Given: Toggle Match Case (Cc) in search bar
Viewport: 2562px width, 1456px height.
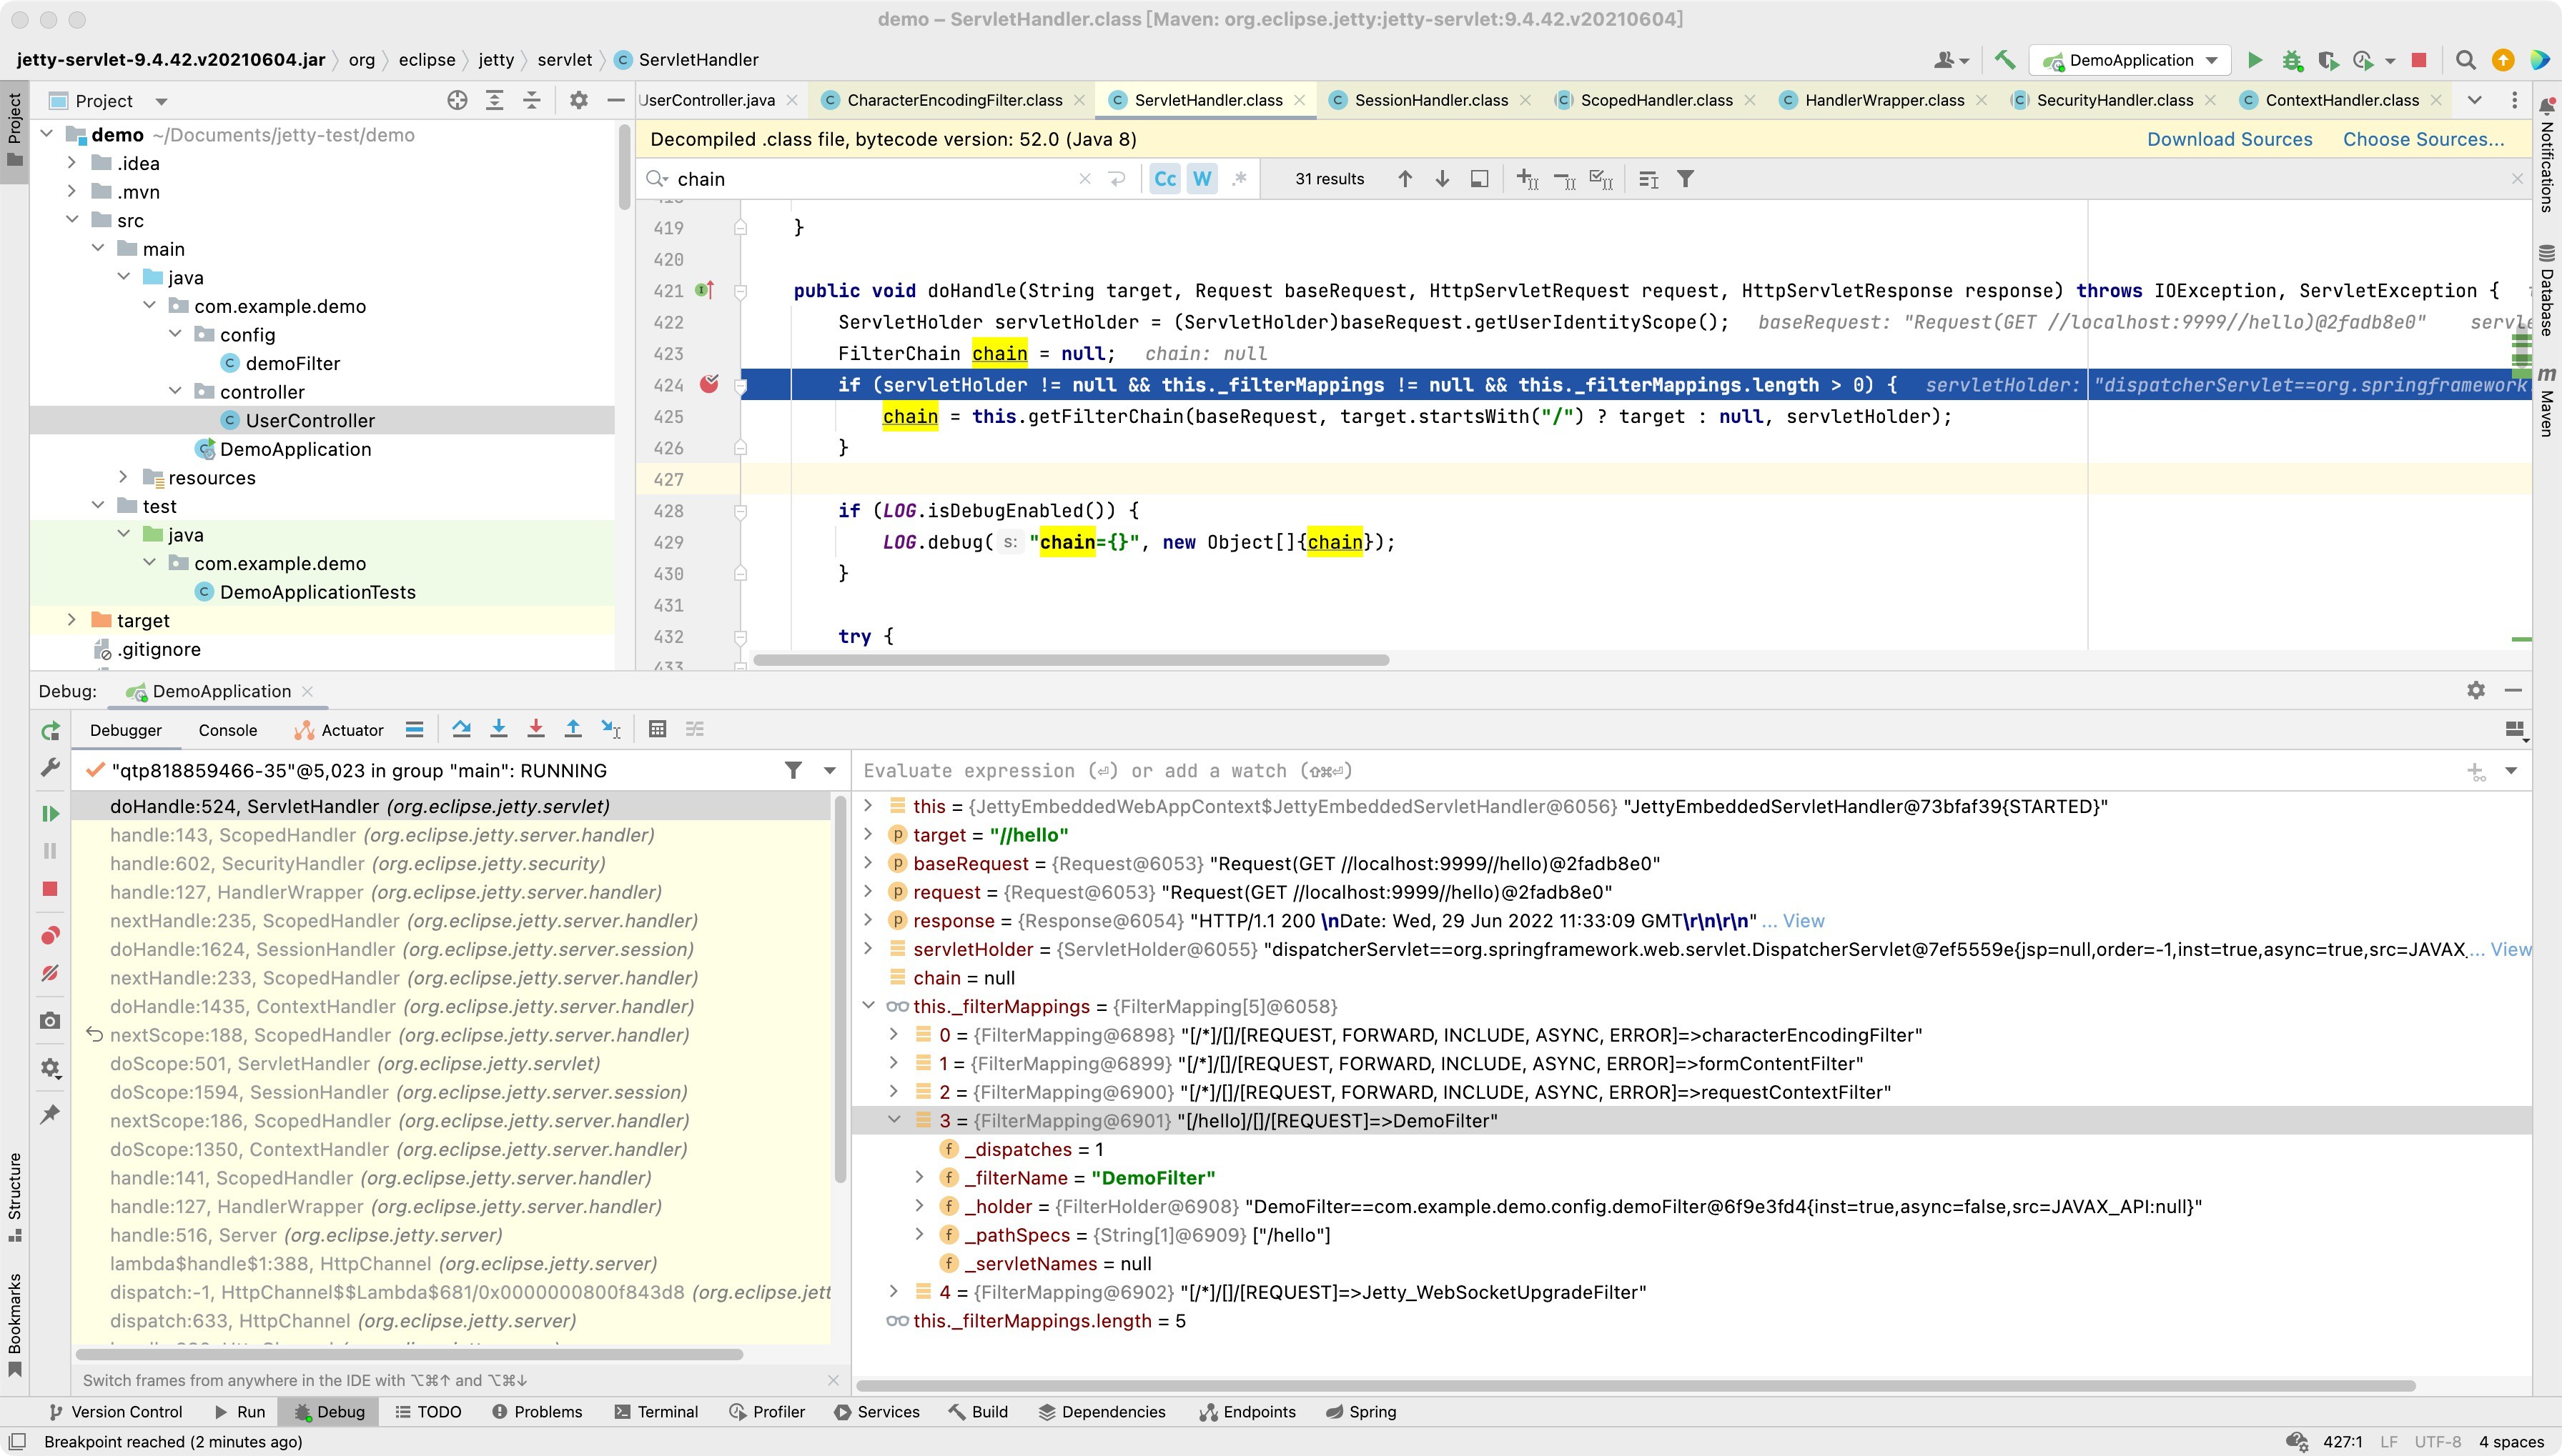Looking at the screenshot, I should click(1165, 179).
